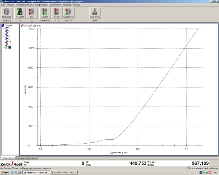Open the Конфигурация menu
The image size is (219, 175).
pyautogui.click(x=42, y=5)
